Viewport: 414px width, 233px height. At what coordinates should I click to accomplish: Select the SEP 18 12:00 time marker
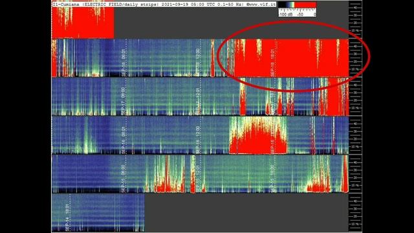[x=198, y=61]
